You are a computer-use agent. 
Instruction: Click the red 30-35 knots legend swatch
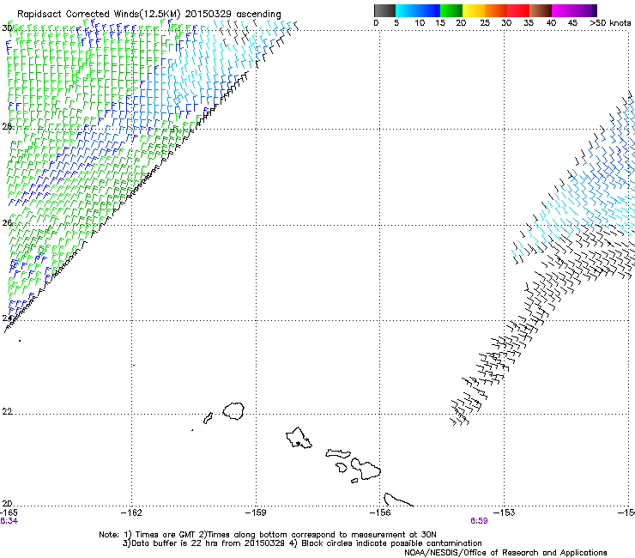[x=518, y=10]
